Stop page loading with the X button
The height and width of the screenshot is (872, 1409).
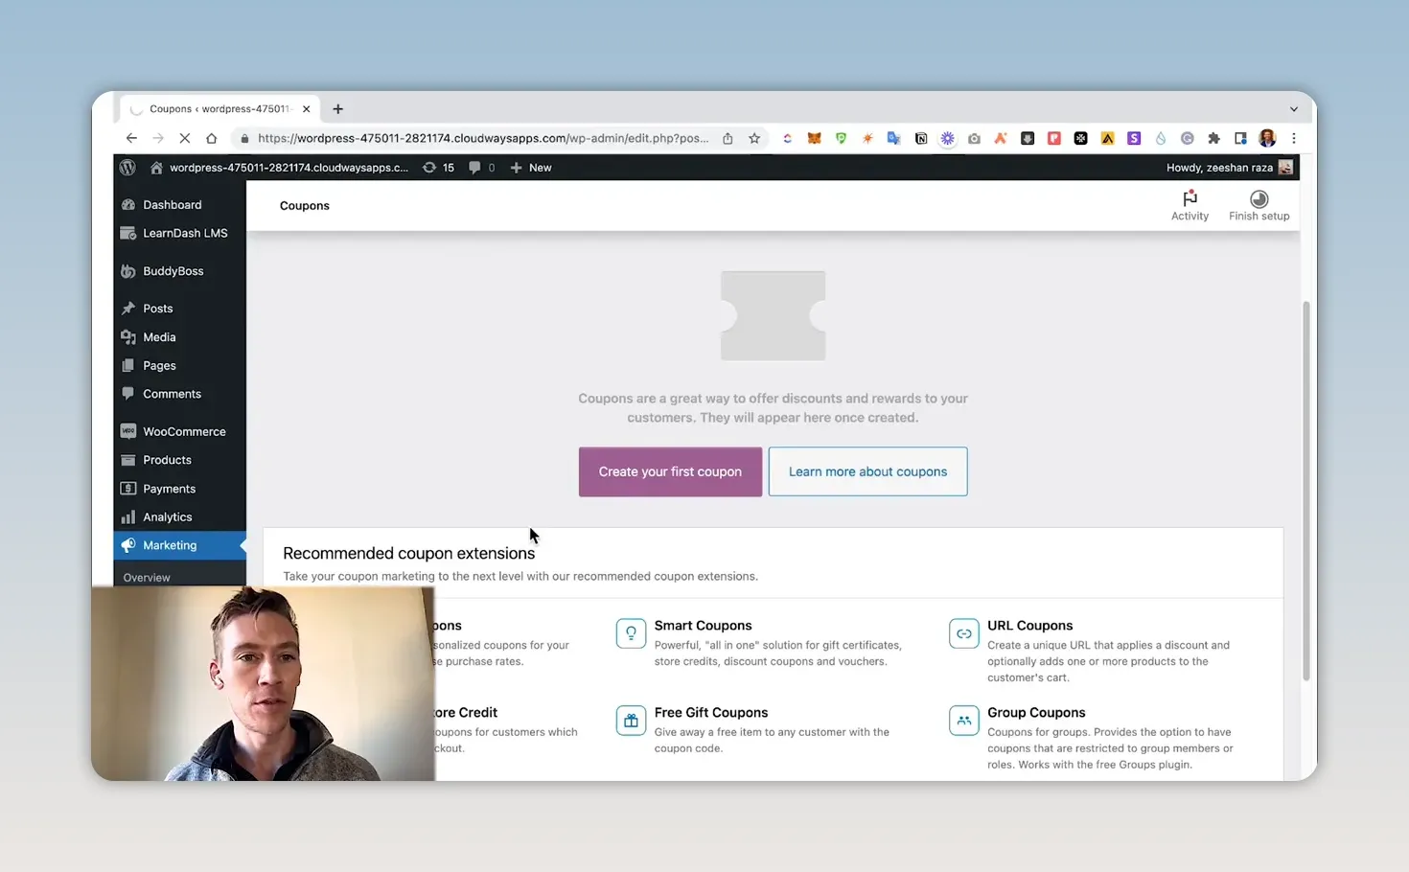click(x=185, y=138)
